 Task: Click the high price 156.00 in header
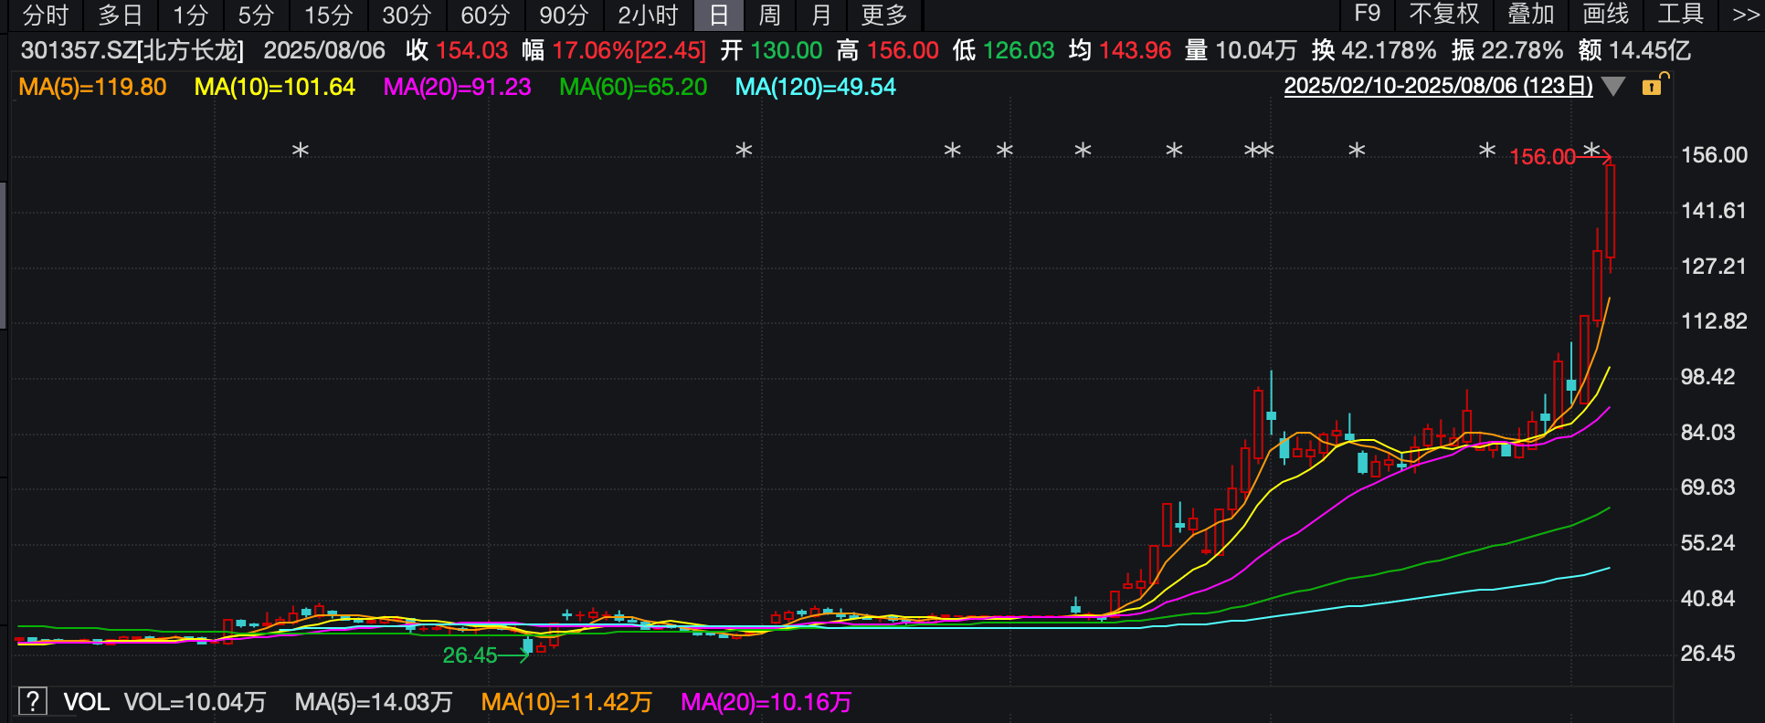click(903, 50)
